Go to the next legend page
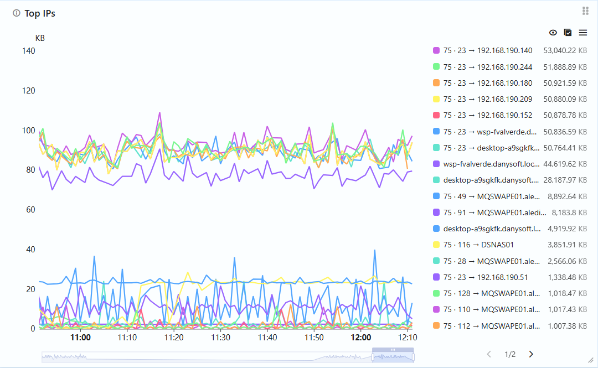 (x=531, y=354)
